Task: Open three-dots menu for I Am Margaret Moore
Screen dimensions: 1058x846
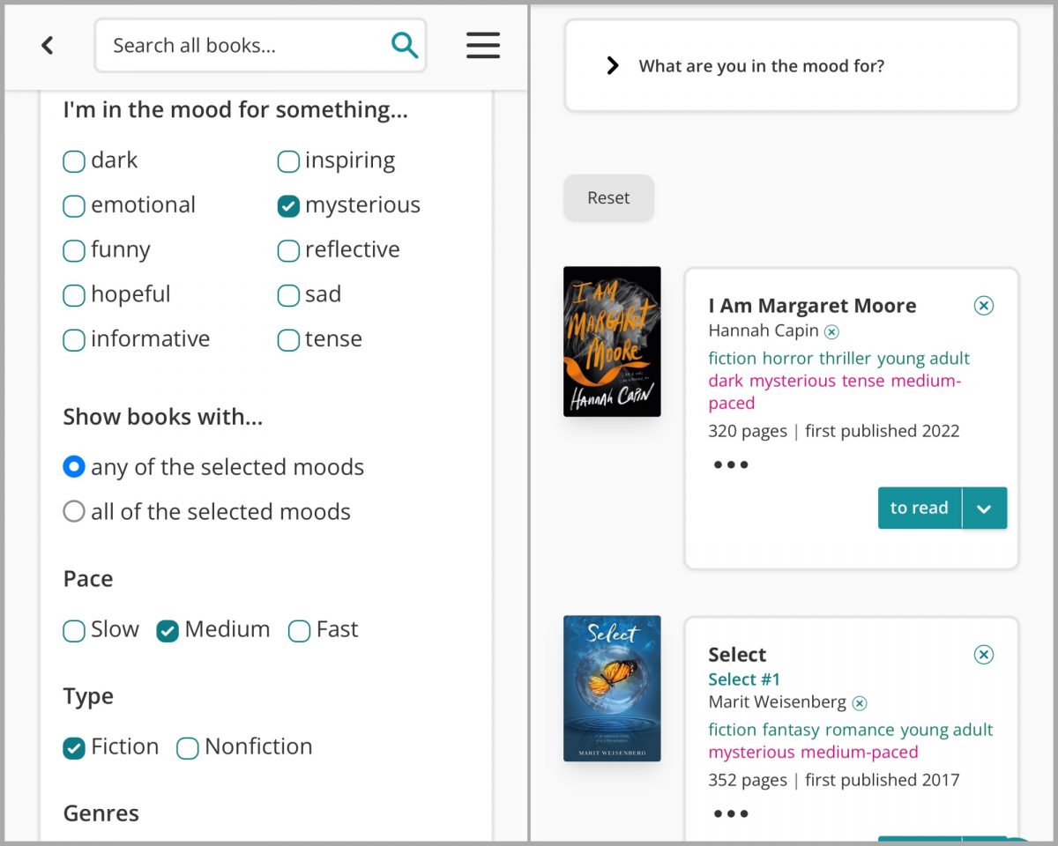Action: click(x=730, y=464)
